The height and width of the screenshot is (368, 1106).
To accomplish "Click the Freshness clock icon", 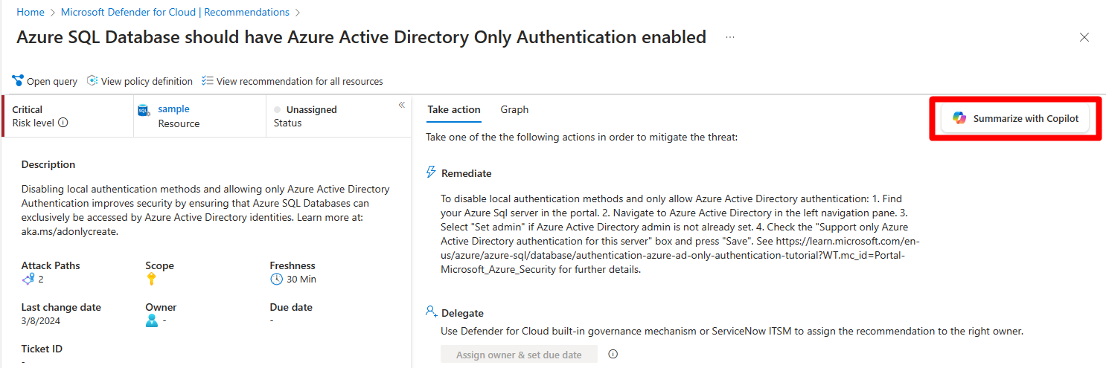I will pos(276,279).
